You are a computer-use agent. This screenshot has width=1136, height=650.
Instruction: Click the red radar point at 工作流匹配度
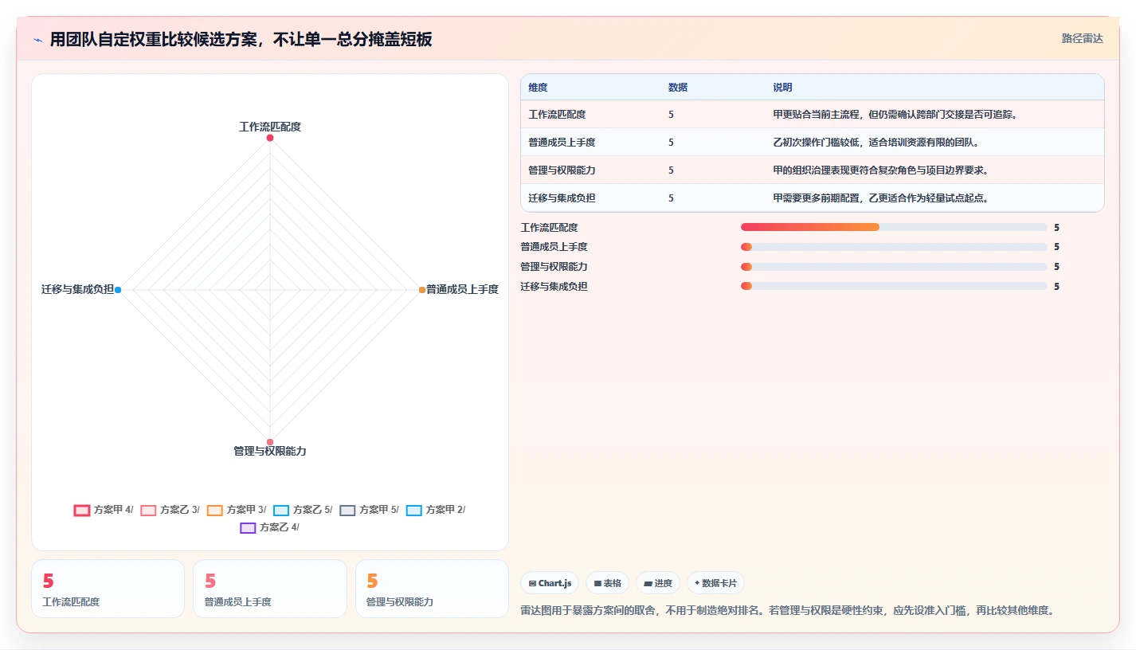coord(270,138)
